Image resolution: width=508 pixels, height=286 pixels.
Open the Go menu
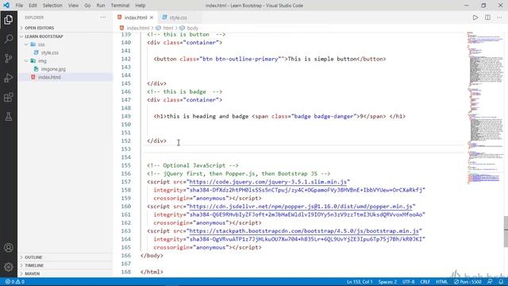pos(87,6)
